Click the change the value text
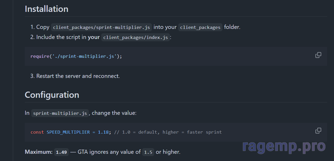Viewport: 334px width, 161px height. (x=114, y=113)
